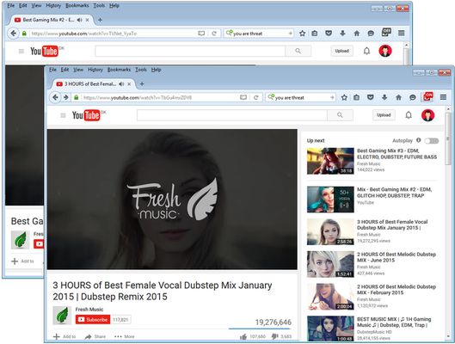Viewport: 455px width, 344px height.
Task: Click back arrow in back Firefox window
Action: click(14, 33)
